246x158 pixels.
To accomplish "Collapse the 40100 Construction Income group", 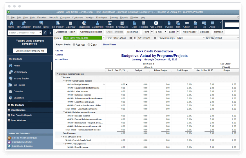I will (64, 80).
